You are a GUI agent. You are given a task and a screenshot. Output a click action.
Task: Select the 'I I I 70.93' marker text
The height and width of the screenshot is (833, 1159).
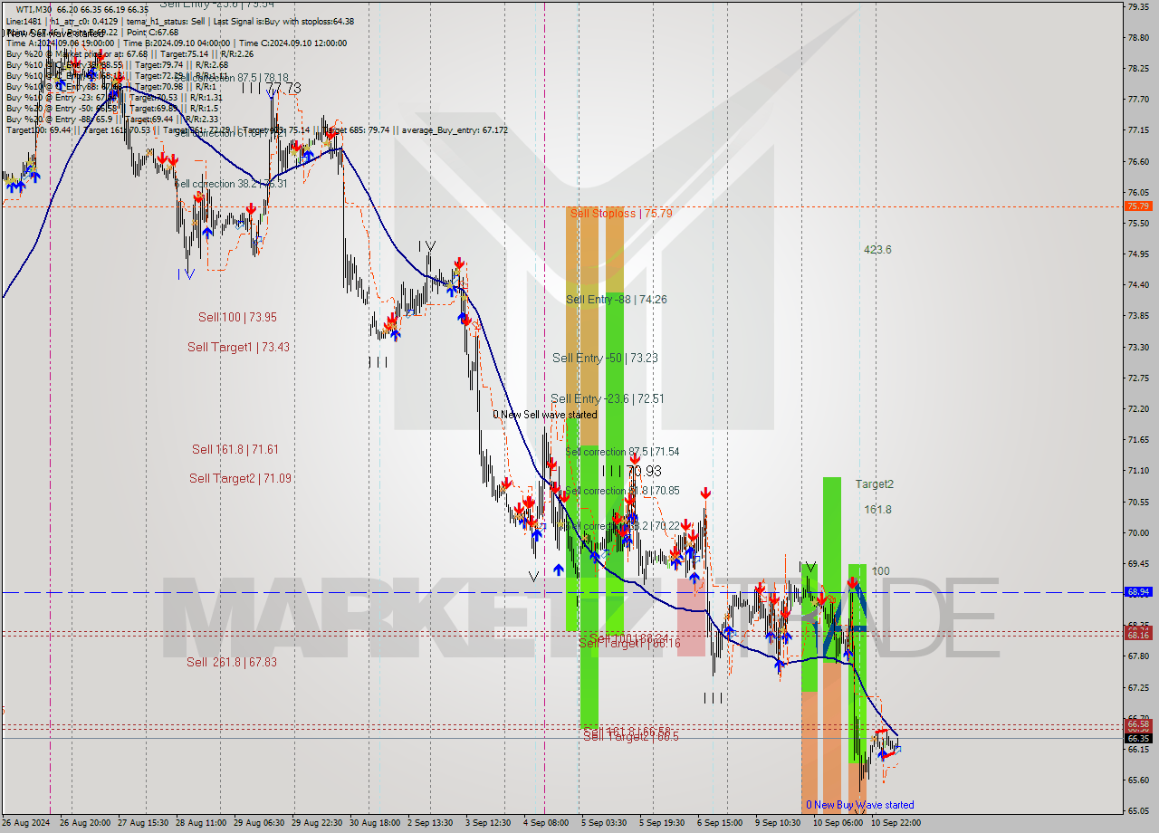632,472
